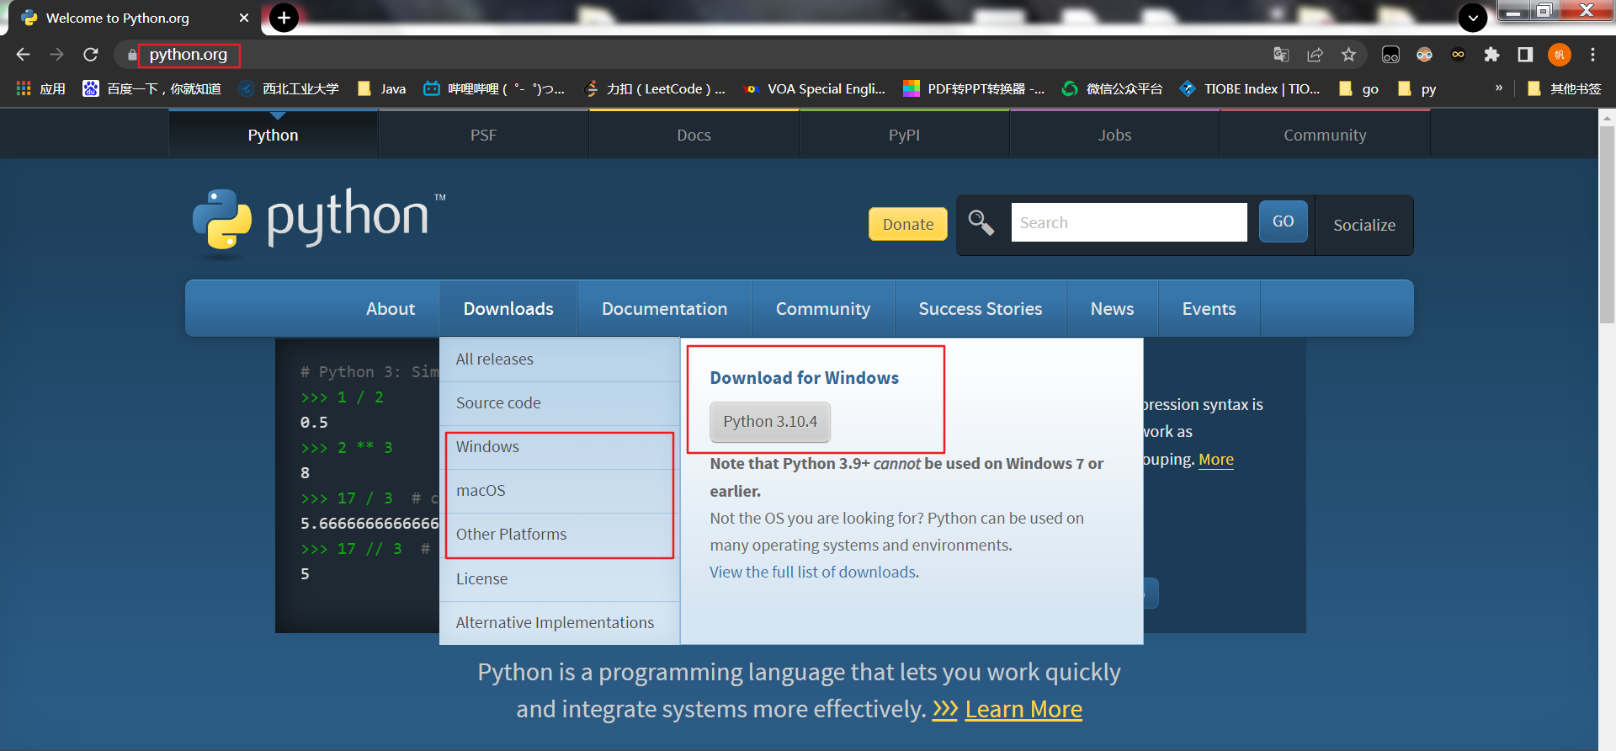This screenshot has height=751, width=1616.
Task: Go back using the browser back arrow
Action: (23, 55)
